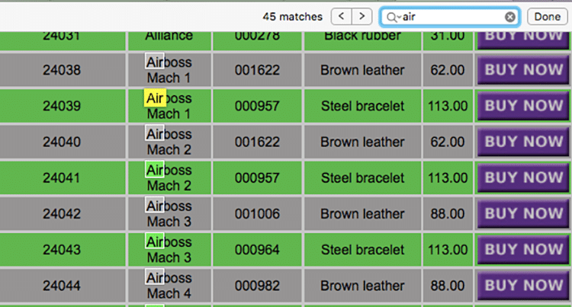Click BUY NOW for item 24042
Viewport: 572px width, 307px height.
(x=523, y=213)
